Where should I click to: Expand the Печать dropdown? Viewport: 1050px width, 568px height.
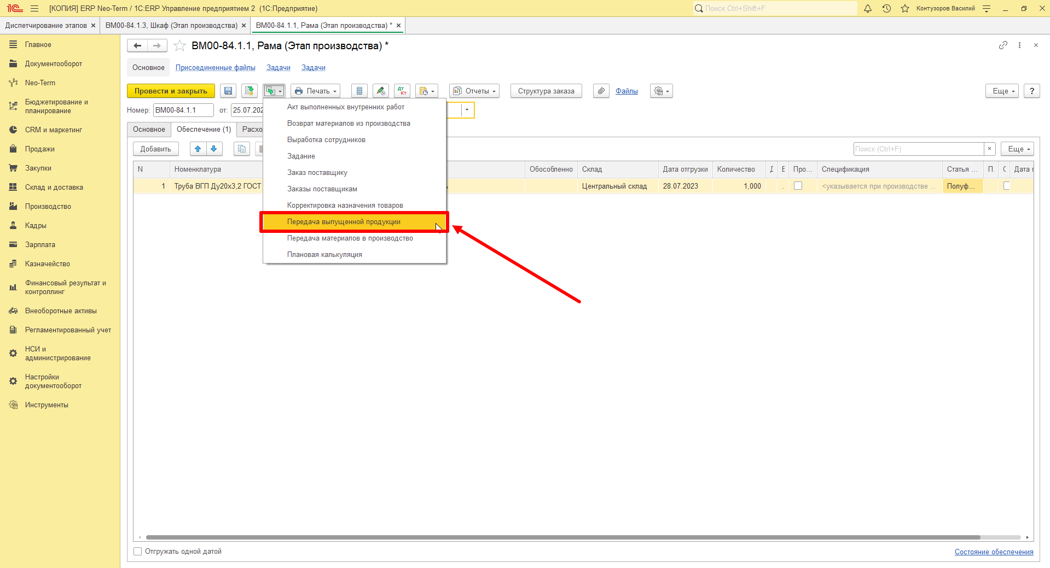[316, 91]
